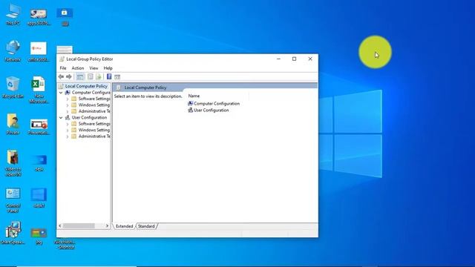The image size is (475, 267).
Task: Click the tree pane horizontal scrollbar thumb
Action: [x=79, y=225]
